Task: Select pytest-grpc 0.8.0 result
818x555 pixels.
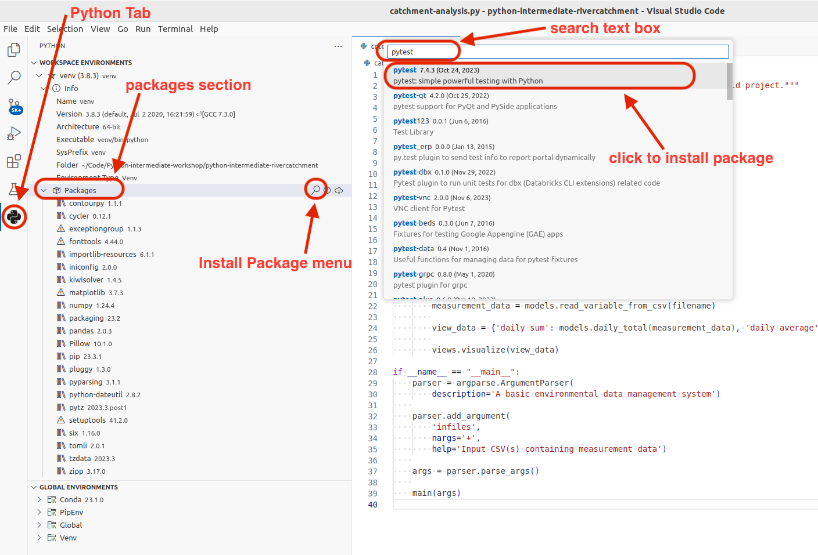Action: 555,280
